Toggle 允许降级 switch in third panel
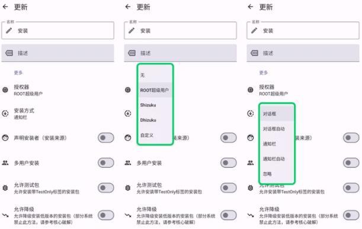Image resolution: width=362 pixels, height=229 pixels. (x=351, y=215)
